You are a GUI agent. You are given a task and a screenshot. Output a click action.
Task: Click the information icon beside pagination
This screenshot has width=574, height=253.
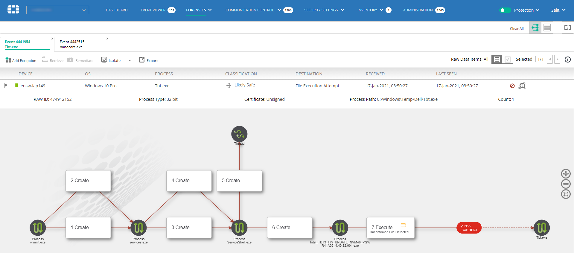click(x=567, y=60)
